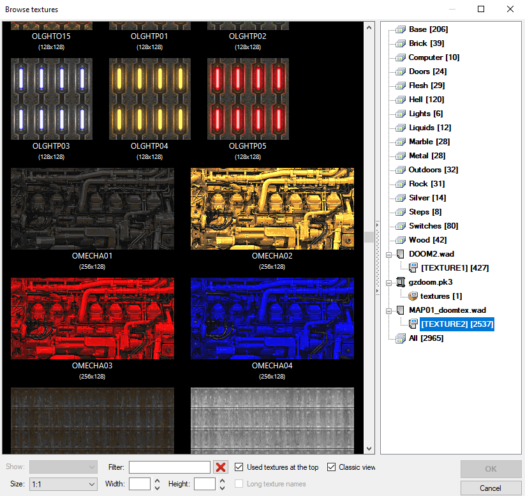Select the Liquids [12] texture set
The height and width of the screenshot is (496, 525).
(429, 128)
